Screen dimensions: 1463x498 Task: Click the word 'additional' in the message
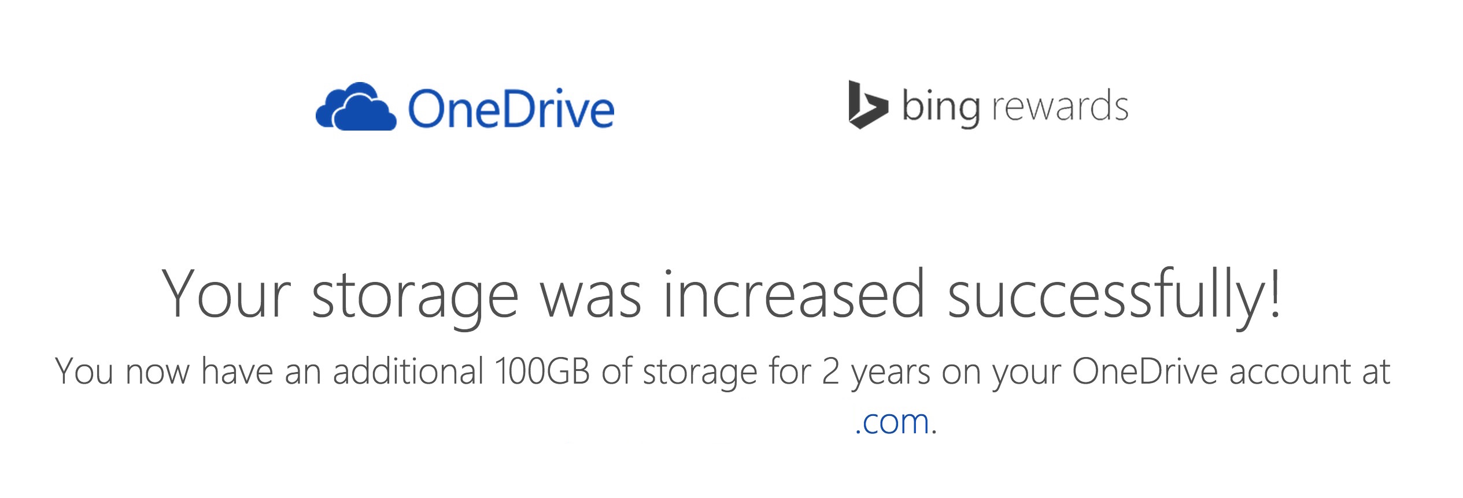[408, 370]
